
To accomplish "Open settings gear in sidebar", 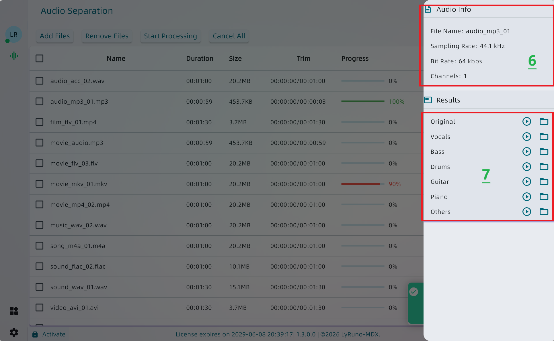I will 14,332.
